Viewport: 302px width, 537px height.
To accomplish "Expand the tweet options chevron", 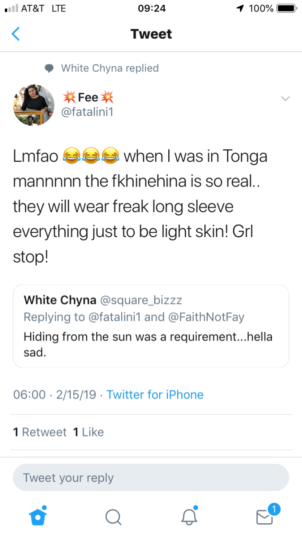I will pyautogui.click(x=286, y=99).
